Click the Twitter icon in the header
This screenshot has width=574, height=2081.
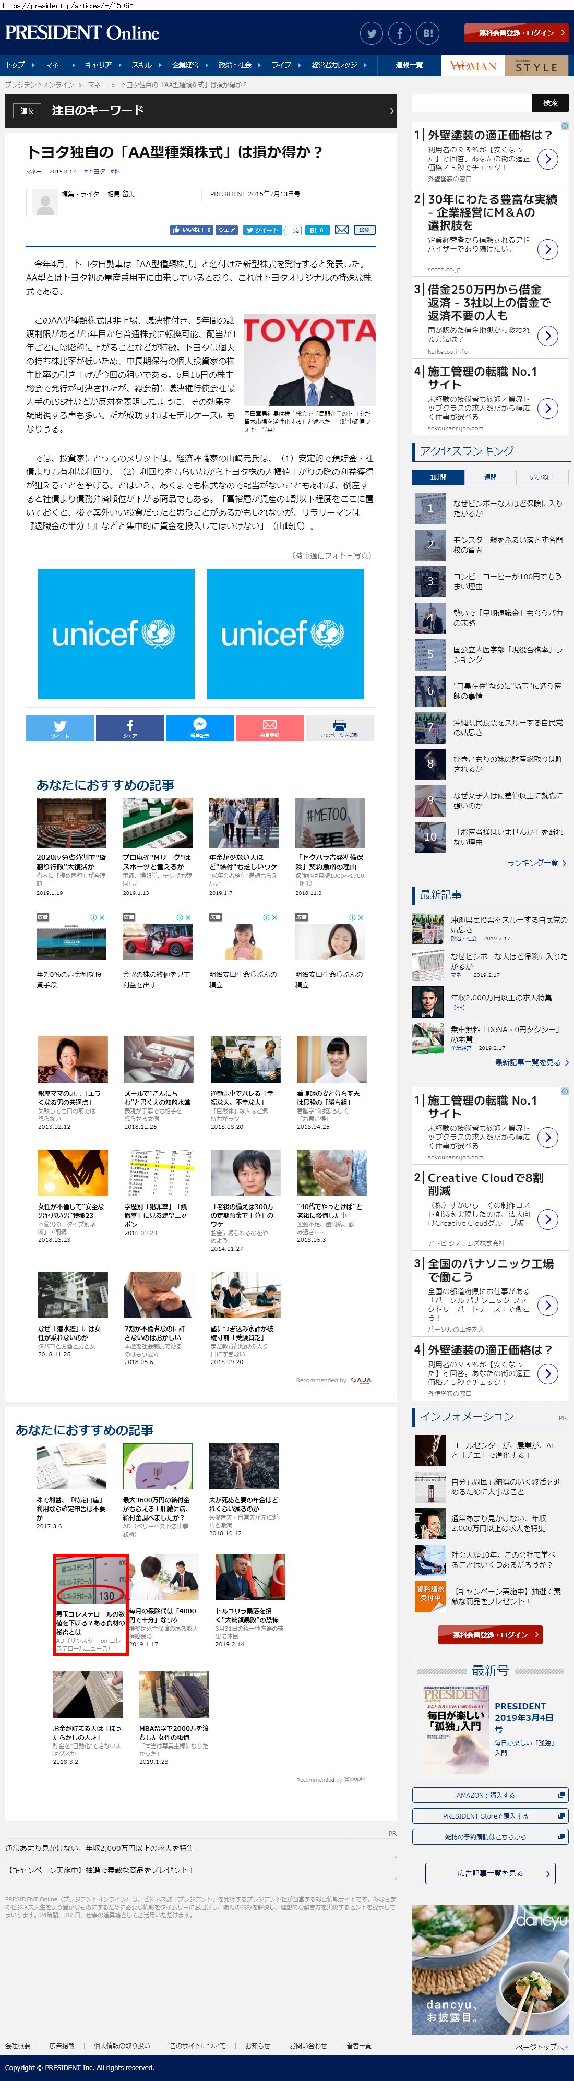point(372,33)
